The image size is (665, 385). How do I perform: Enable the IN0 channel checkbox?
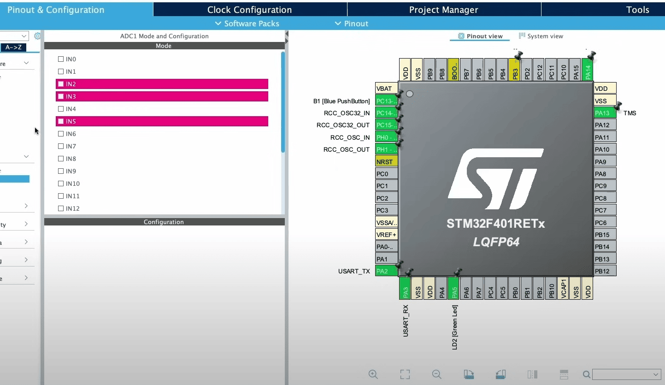pyautogui.click(x=60, y=59)
